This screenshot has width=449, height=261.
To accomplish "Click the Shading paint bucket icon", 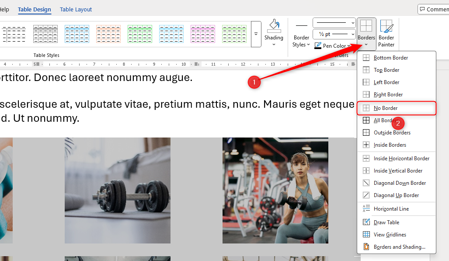I will (x=274, y=26).
